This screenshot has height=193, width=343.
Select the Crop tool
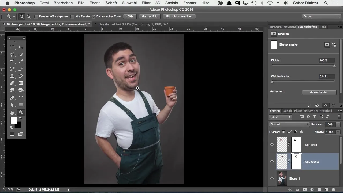coord(12,61)
